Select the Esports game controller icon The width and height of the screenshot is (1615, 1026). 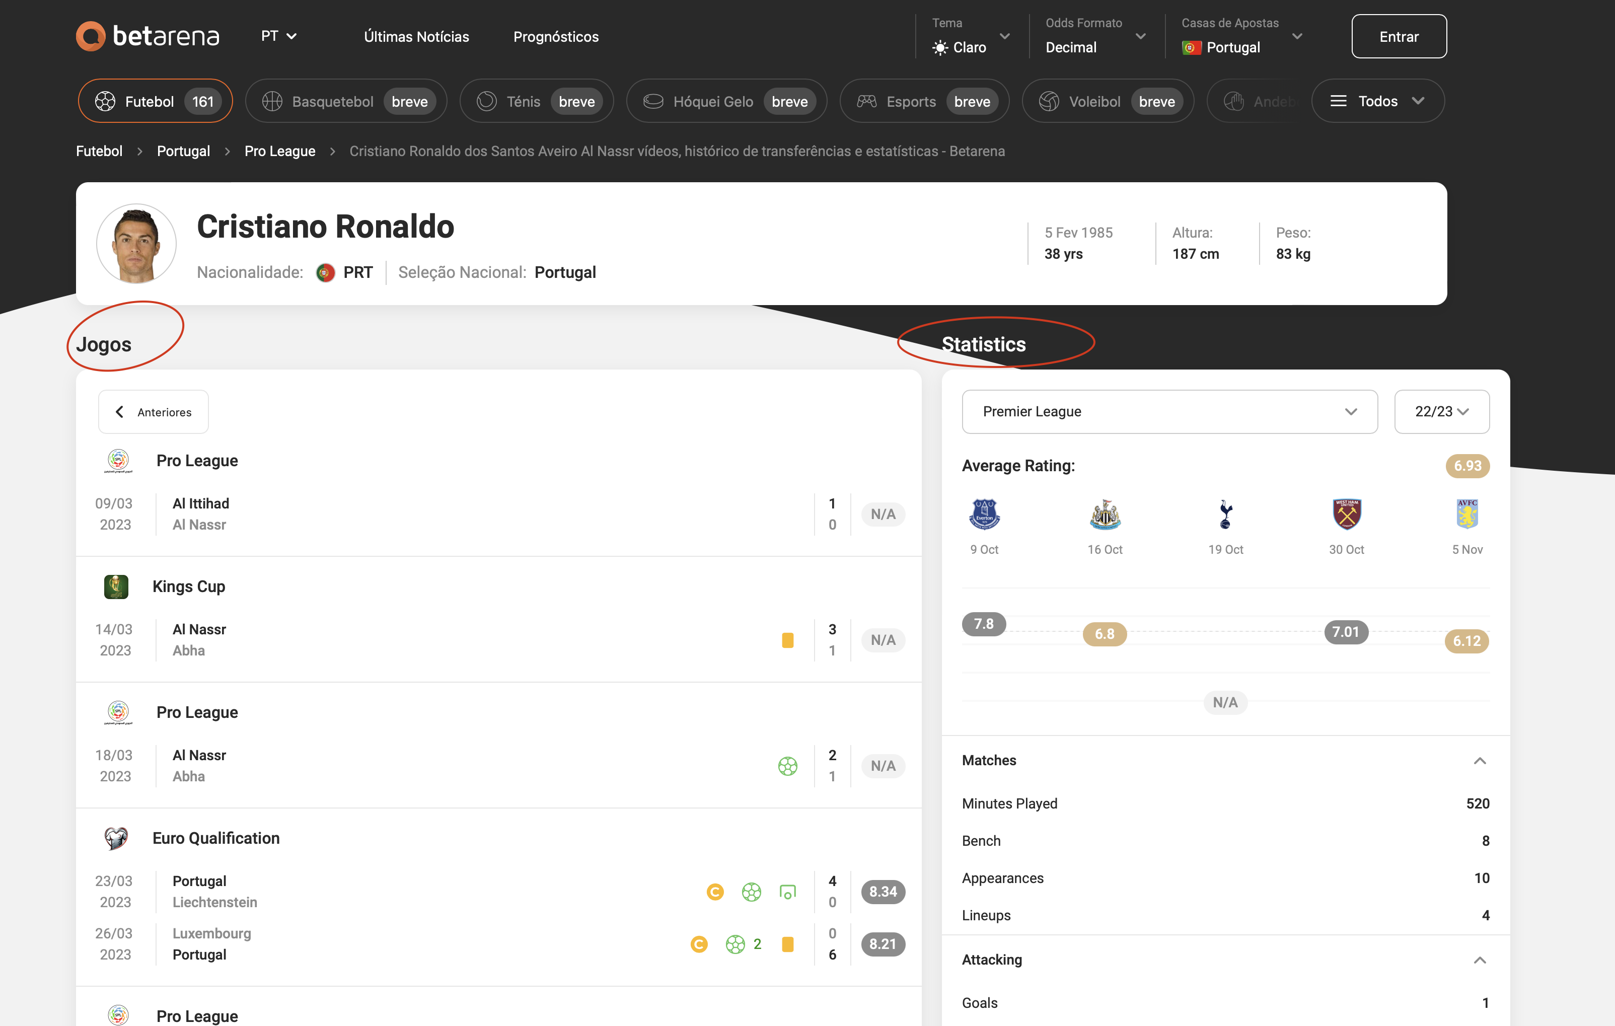[x=866, y=101]
